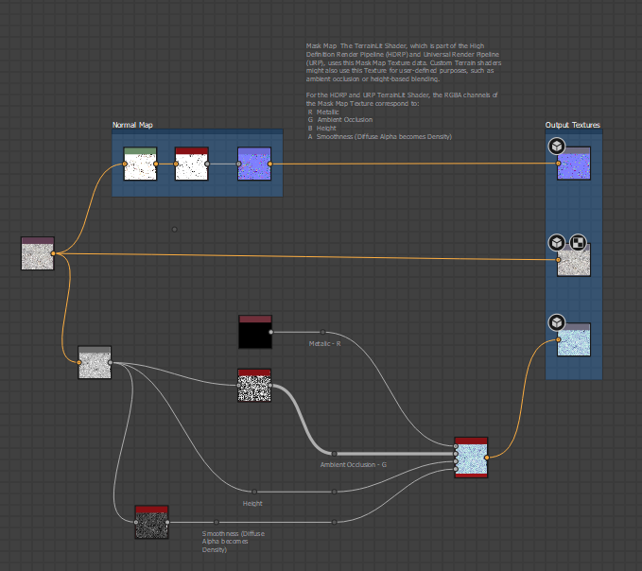Click the dot node labeled Height
This screenshot has height=571, width=642.
click(253, 492)
